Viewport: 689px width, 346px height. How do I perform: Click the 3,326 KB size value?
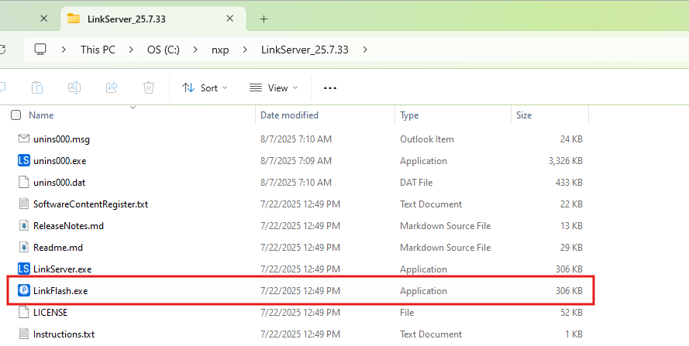[x=566, y=161]
